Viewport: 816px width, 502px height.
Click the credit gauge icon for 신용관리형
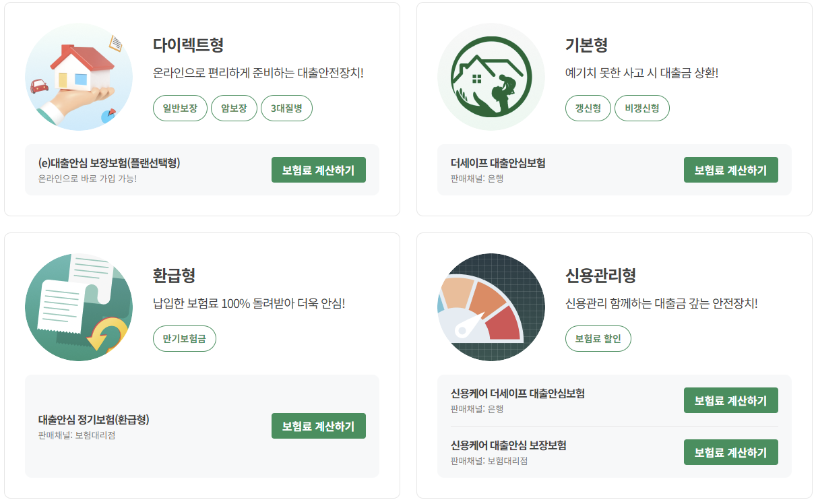(491, 305)
